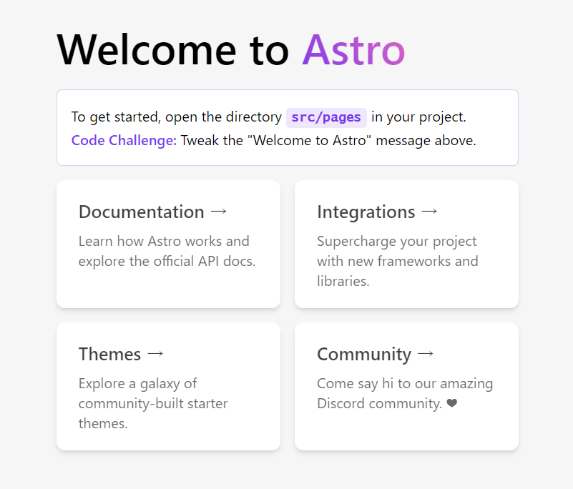Image resolution: width=573 pixels, height=489 pixels.
Task: Click the arrow icon next to Integrations
Action: 429,212
